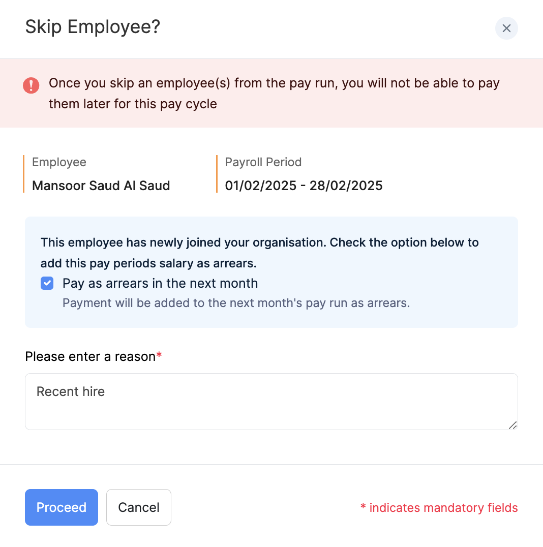This screenshot has height=547, width=543.
Task: Select the Recent hire placeholder field
Action: coord(70,391)
